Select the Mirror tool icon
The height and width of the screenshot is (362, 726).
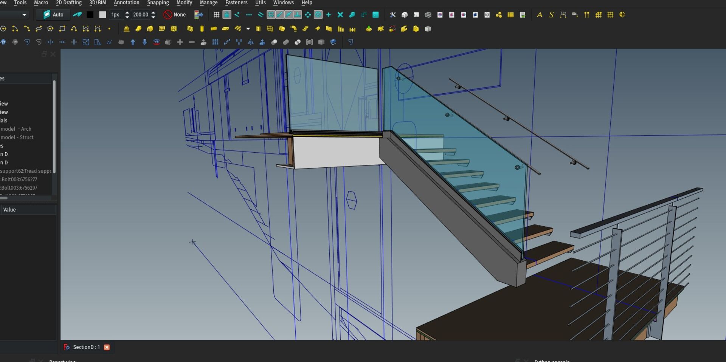[x=250, y=42]
